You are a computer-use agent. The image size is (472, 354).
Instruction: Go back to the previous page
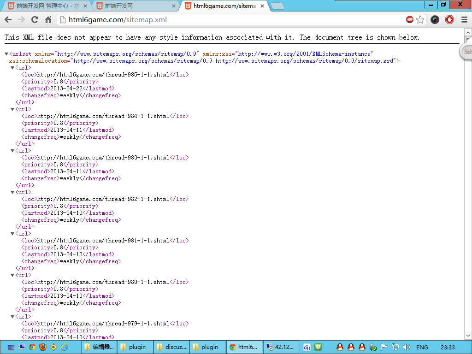pos(8,20)
